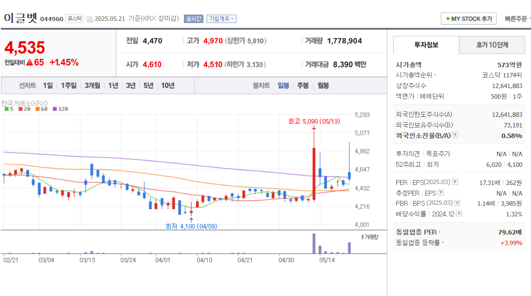Click the orange 60-day moving average legend
531x296 pixels.
tap(41, 108)
